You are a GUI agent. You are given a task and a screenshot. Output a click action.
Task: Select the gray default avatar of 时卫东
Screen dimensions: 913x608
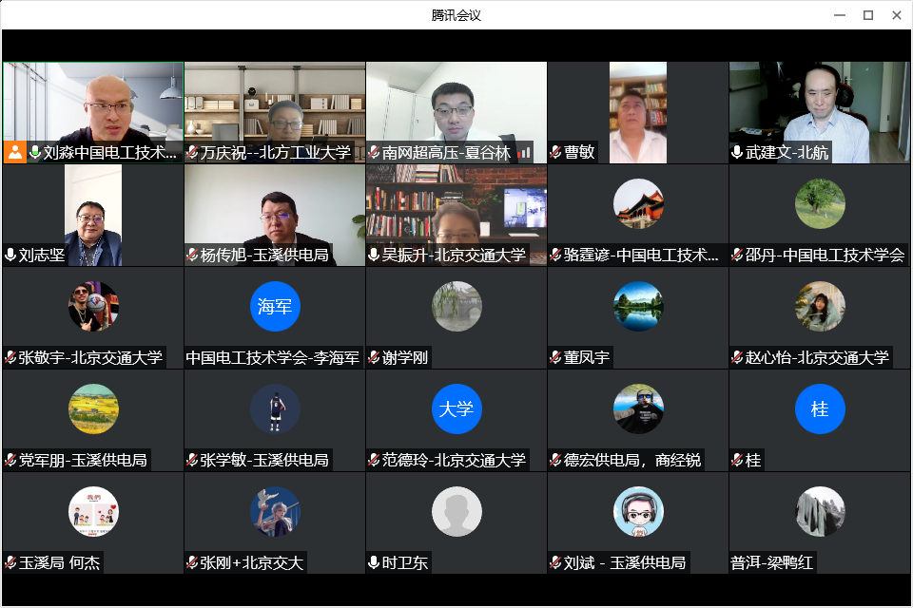(456, 511)
